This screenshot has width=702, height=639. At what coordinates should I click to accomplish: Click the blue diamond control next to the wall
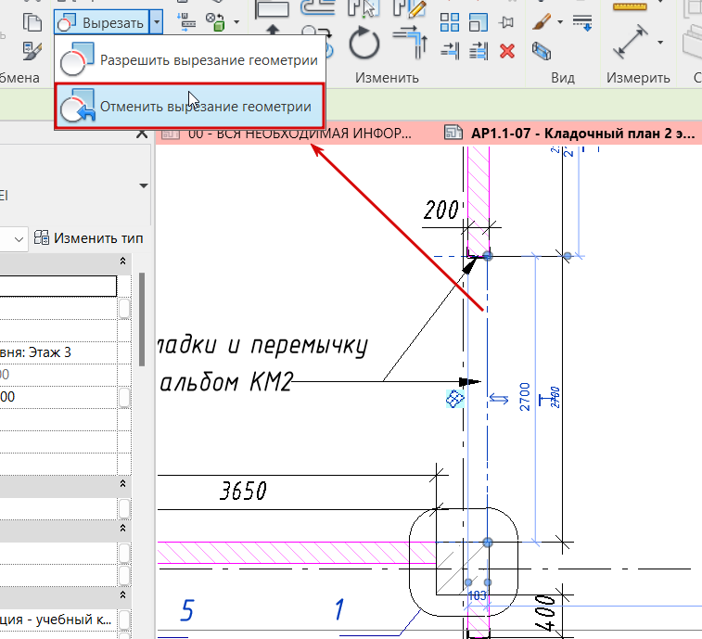(x=455, y=399)
